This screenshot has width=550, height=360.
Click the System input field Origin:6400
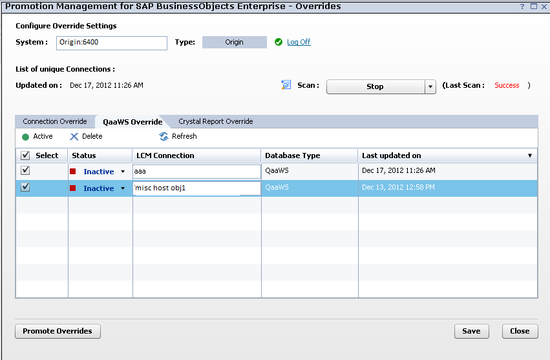tap(112, 43)
